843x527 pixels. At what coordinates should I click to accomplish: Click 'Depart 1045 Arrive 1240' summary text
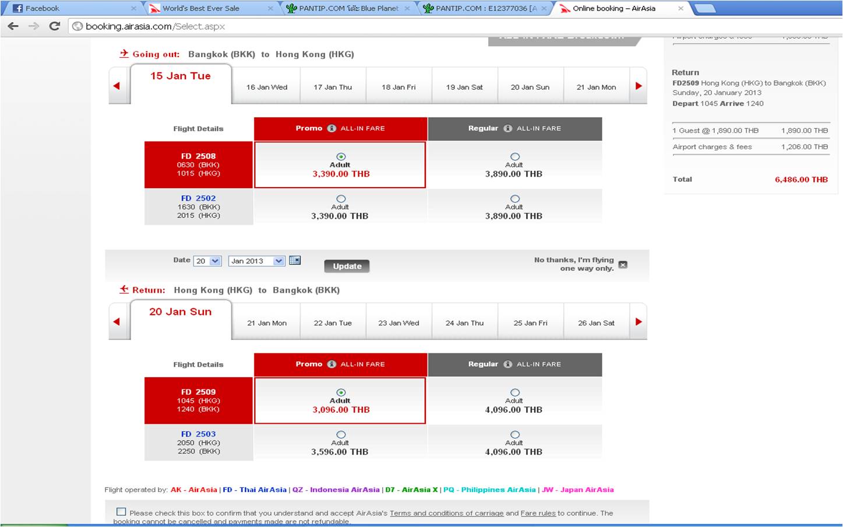(718, 103)
